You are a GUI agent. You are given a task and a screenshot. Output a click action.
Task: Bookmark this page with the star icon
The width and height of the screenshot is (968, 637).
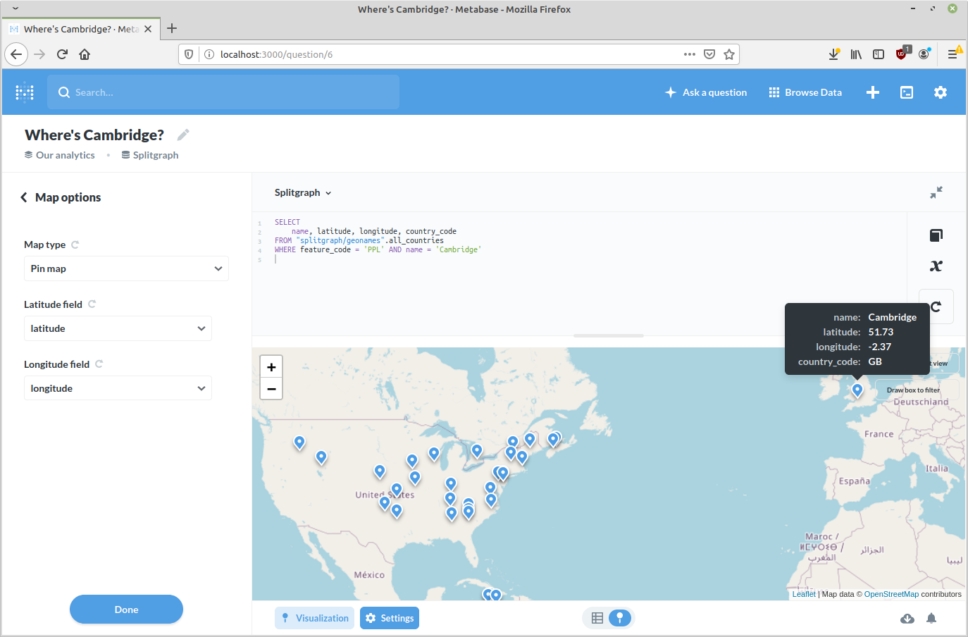(x=729, y=54)
